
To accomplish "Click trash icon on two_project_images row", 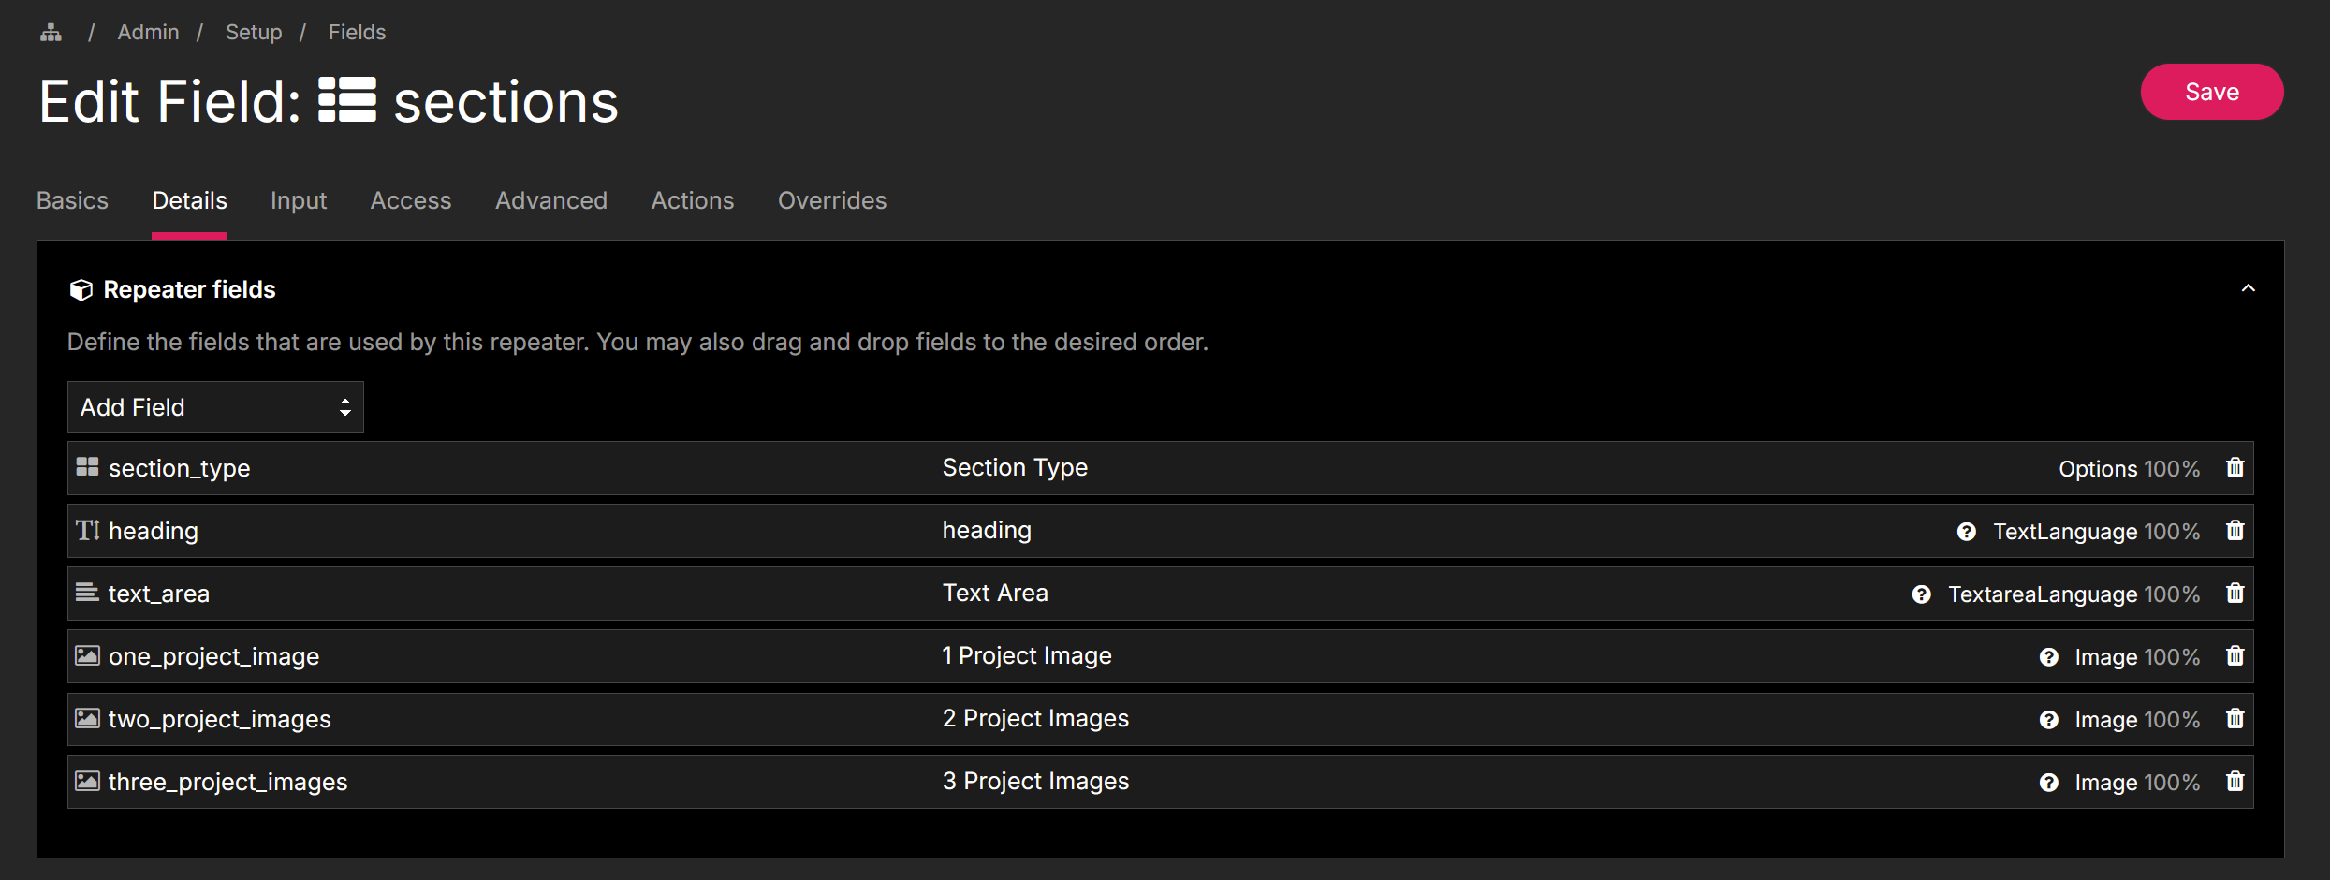I will pyautogui.click(x=2235, y=719).
